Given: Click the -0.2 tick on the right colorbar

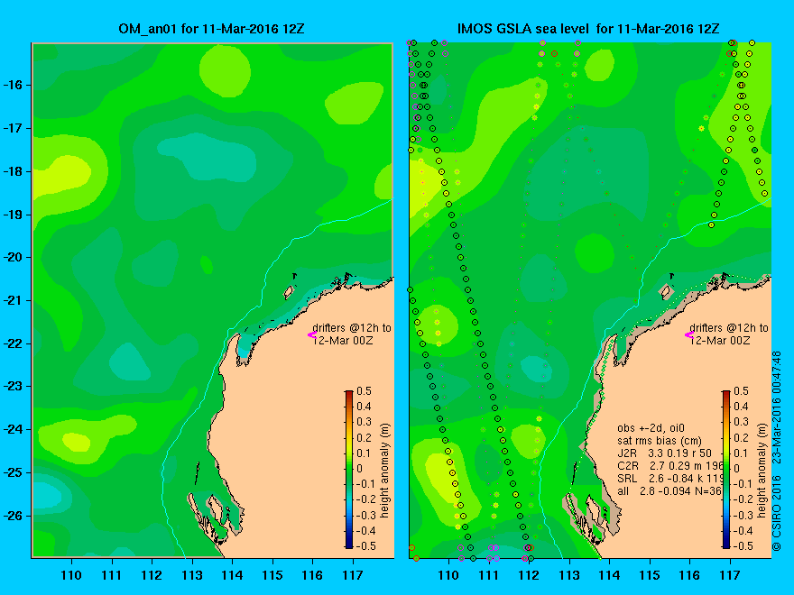Looking at the screenshot, I should (743, 499).
